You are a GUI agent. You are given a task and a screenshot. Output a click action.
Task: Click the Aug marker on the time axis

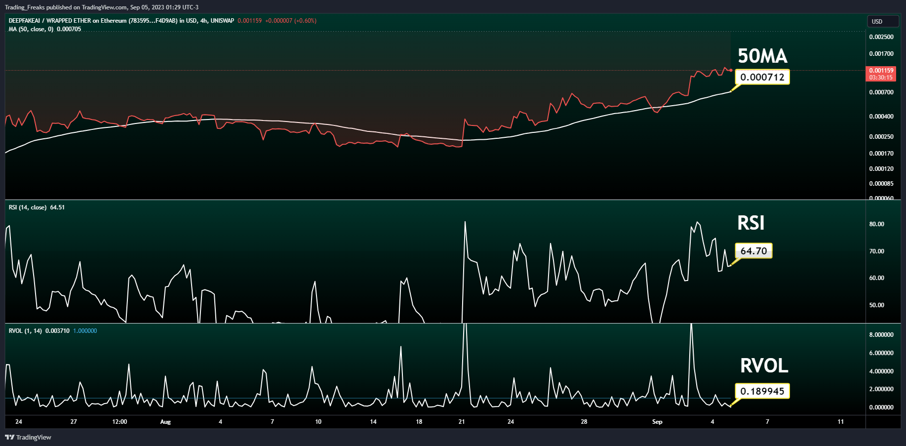[165, 422]
